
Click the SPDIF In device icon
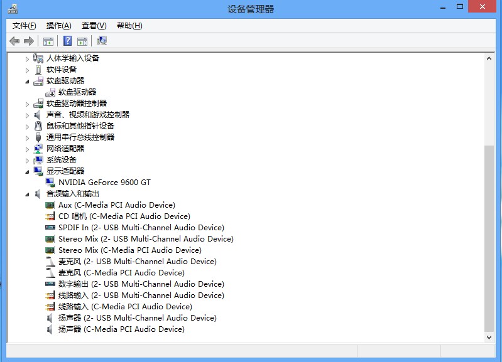(50, 227)
